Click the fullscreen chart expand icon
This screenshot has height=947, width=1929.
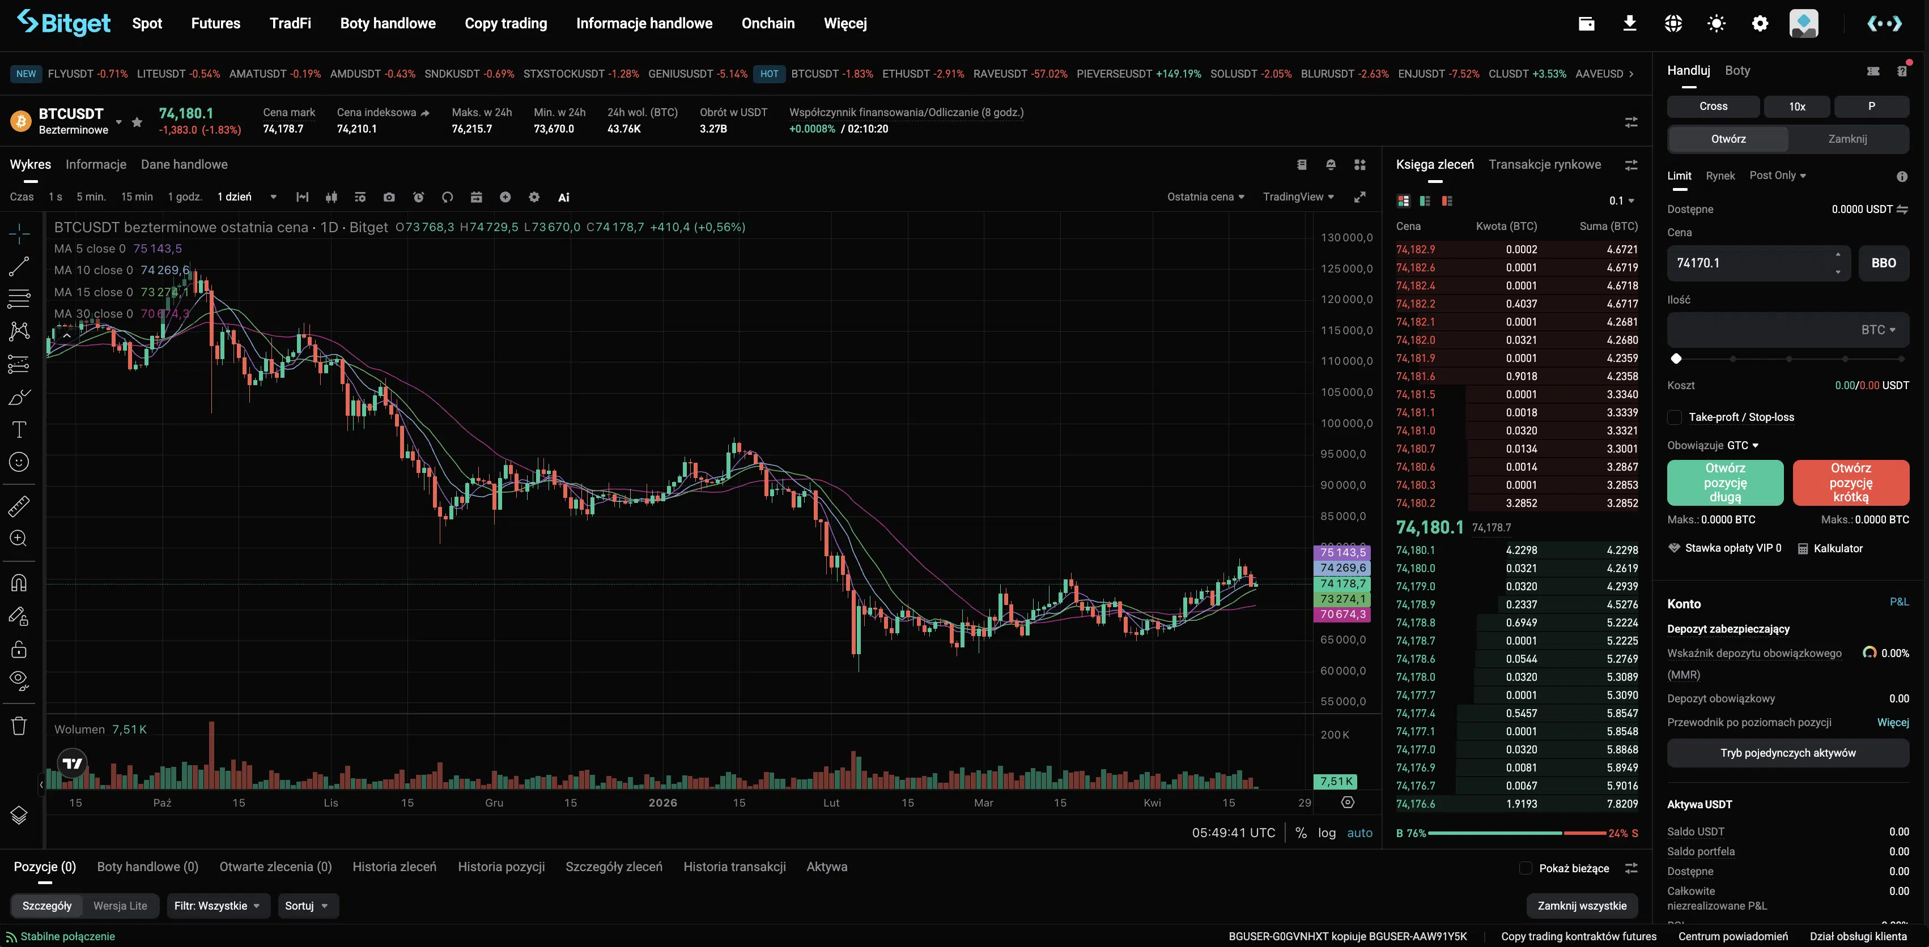click(x=1360, y=197)
